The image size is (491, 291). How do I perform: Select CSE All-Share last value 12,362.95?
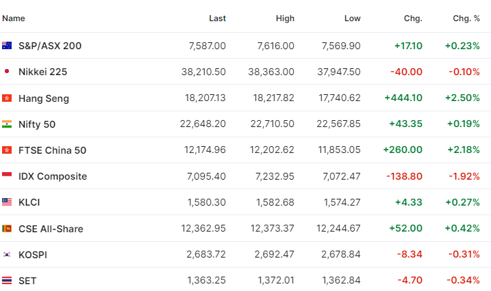[x=203, y=228]
